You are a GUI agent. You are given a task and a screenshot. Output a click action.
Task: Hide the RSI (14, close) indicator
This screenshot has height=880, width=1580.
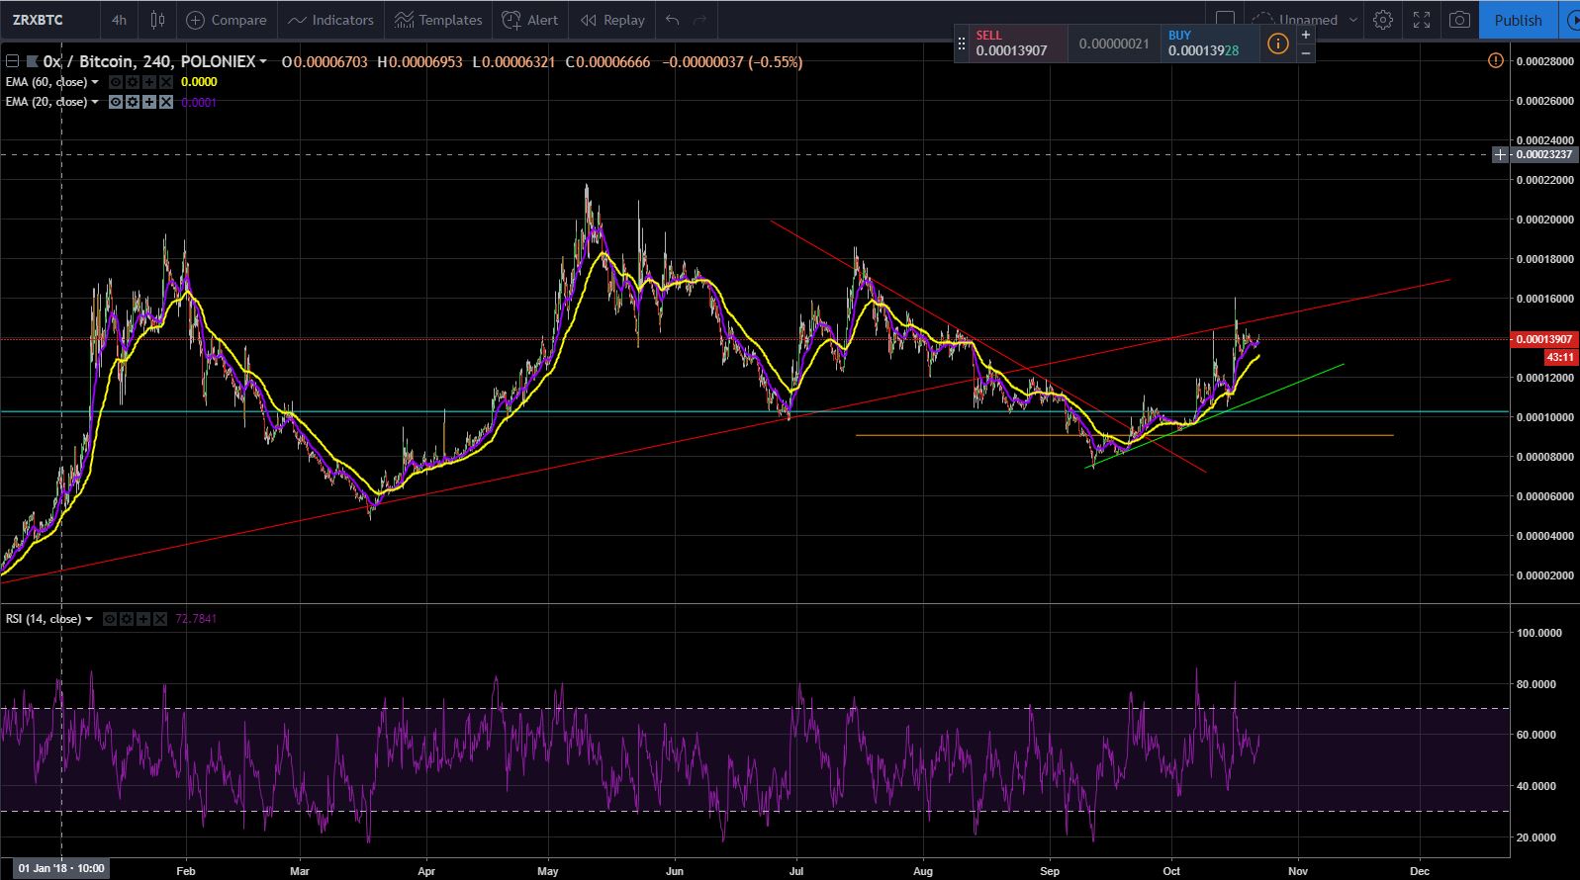pos(111,619)
